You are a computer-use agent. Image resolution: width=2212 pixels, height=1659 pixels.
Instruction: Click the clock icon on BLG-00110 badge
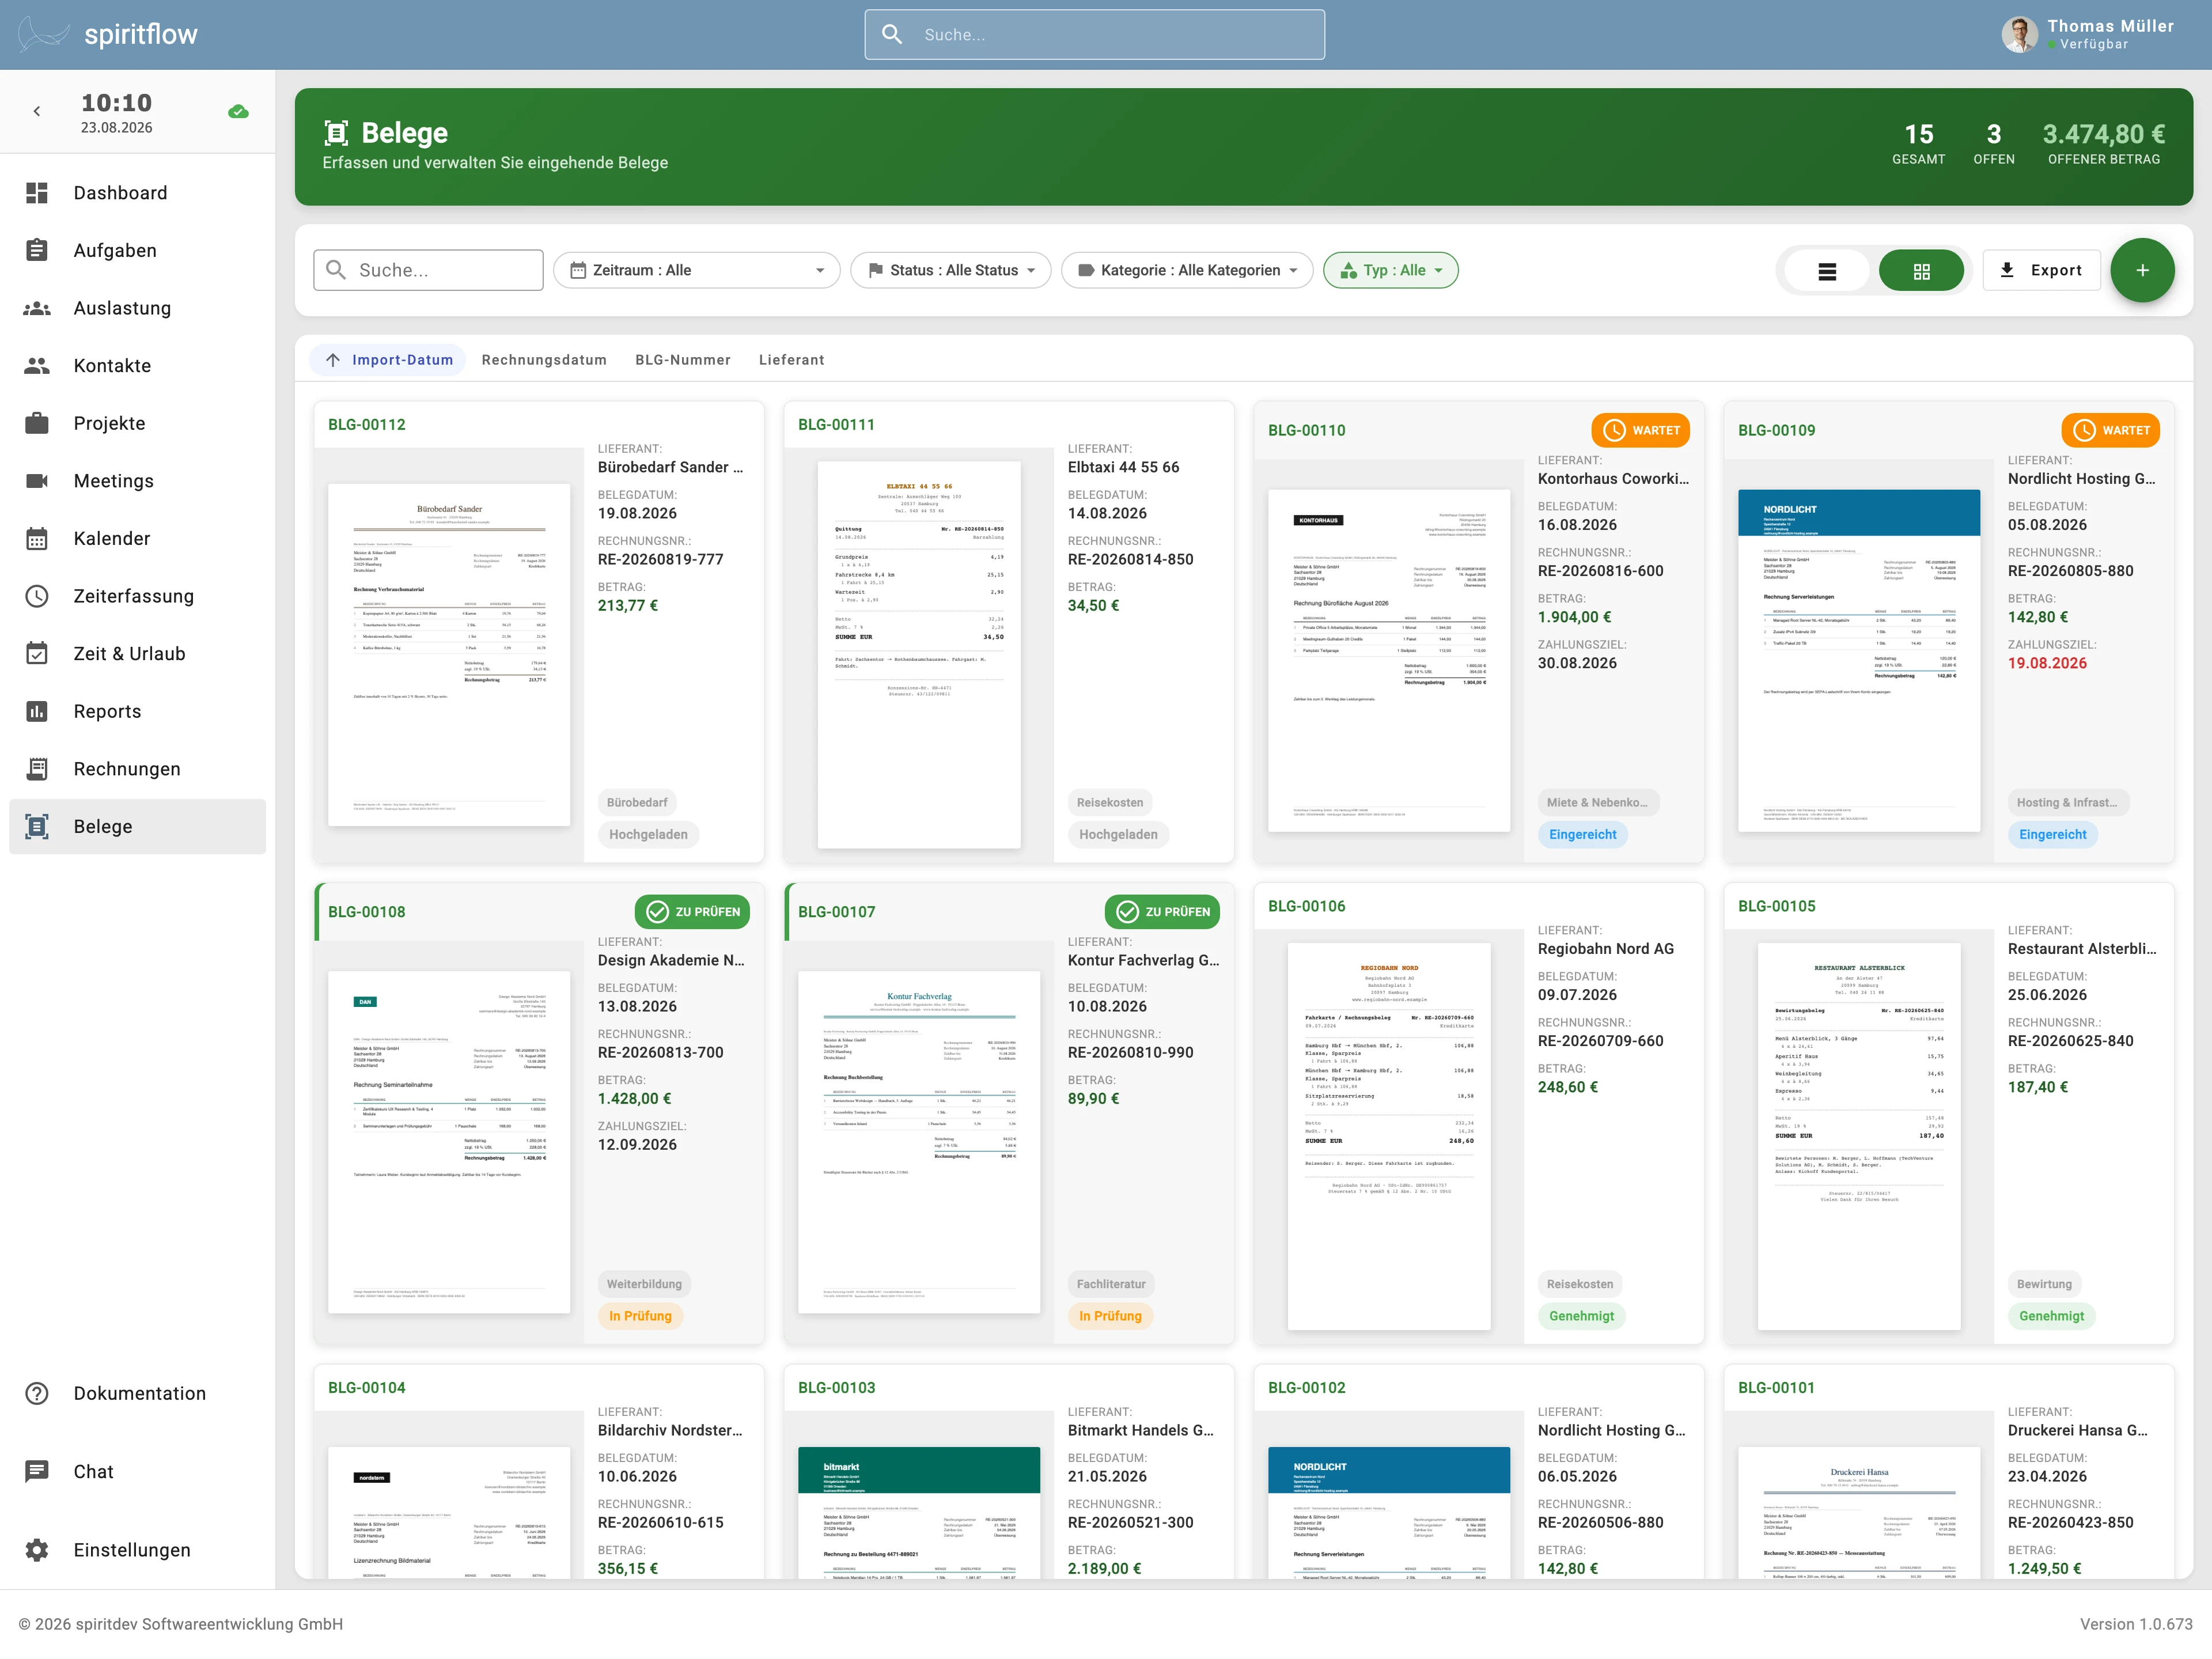click(1614, 430)
